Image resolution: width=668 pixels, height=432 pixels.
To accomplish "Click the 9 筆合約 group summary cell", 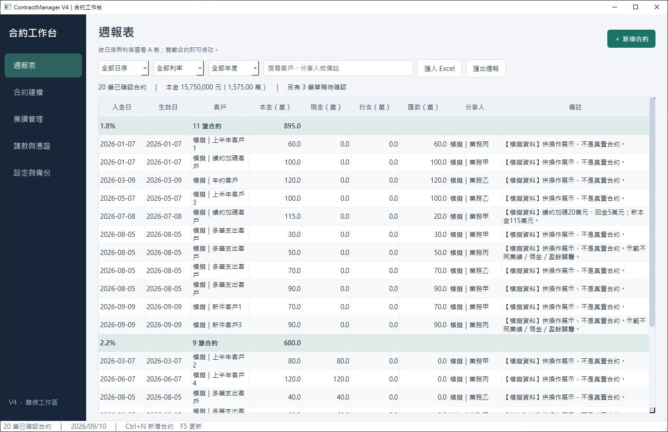I will click(220, 343).
